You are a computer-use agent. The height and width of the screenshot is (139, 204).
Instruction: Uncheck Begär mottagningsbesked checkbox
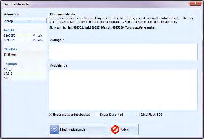point(50,115)
